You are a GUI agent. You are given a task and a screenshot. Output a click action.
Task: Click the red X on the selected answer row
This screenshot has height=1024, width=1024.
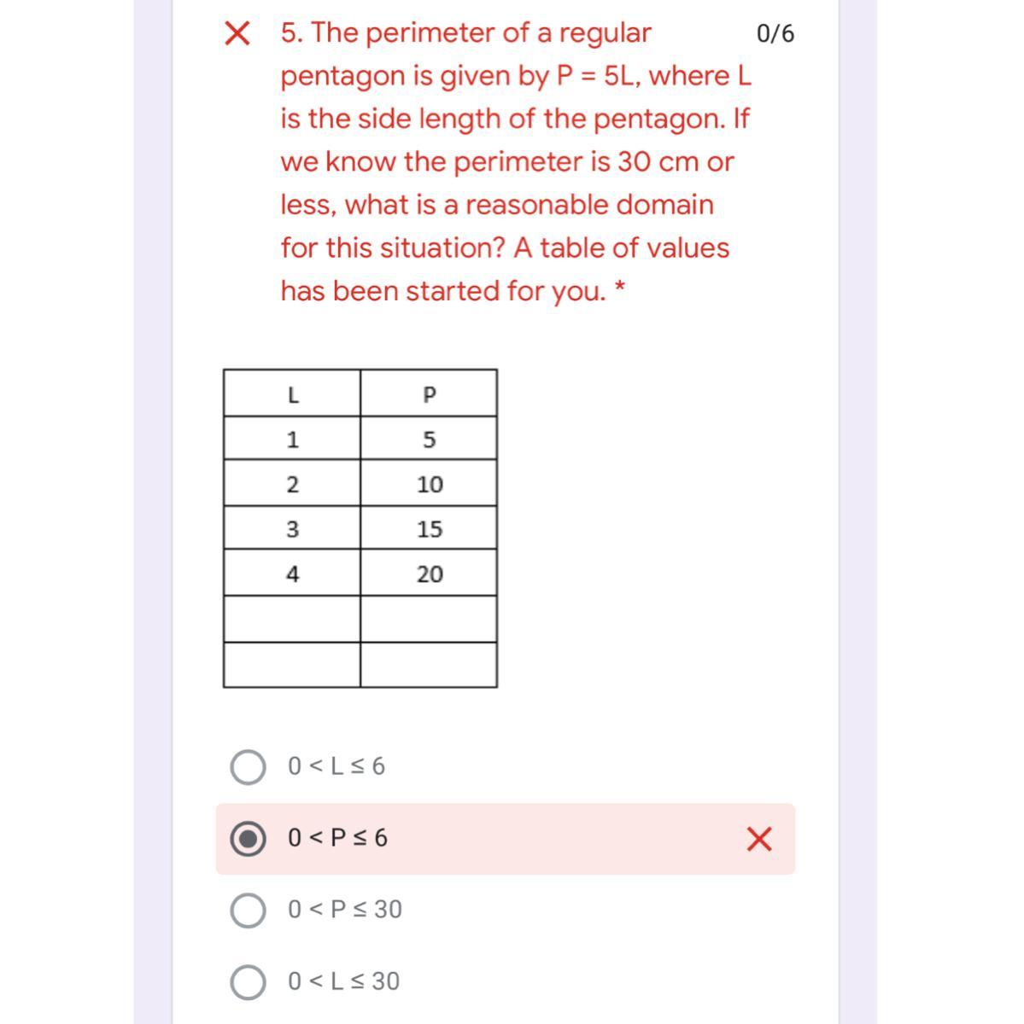tap(758, 840)
